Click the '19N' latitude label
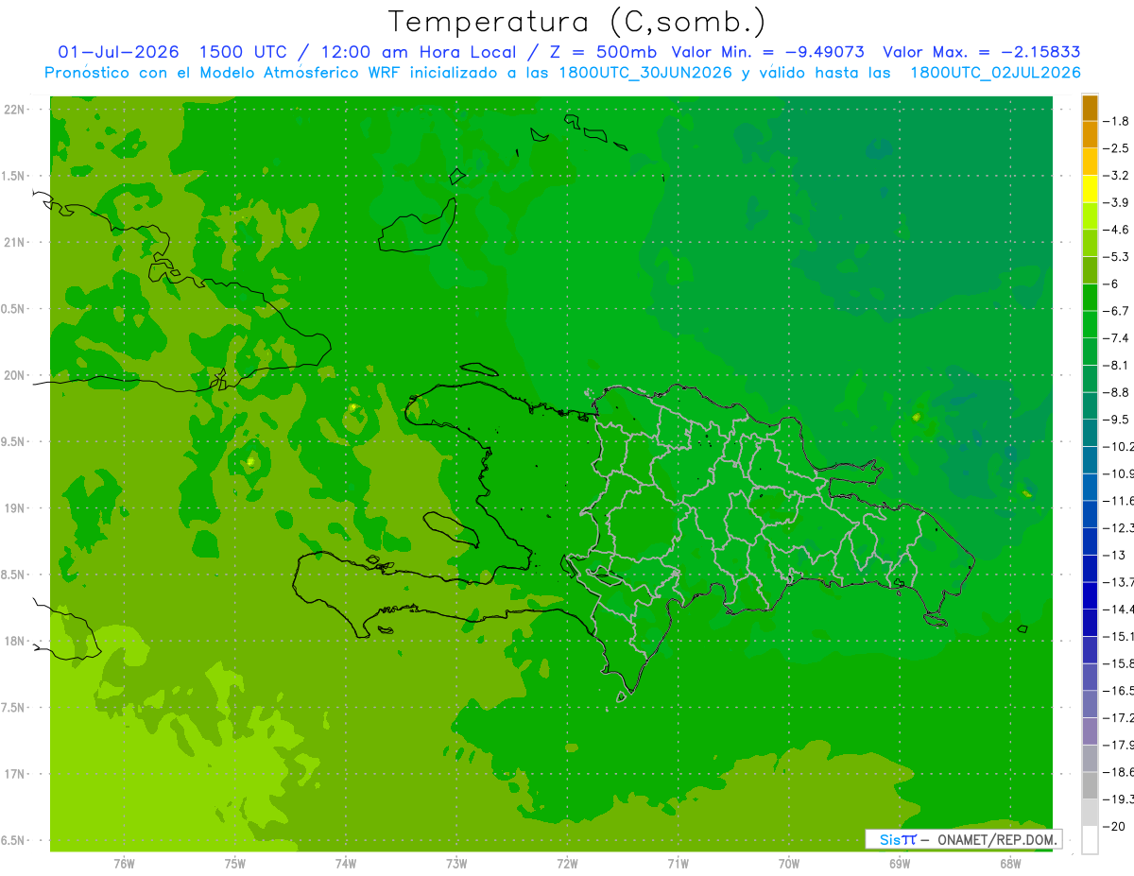The image size is (1134, 876). [15, 508]
